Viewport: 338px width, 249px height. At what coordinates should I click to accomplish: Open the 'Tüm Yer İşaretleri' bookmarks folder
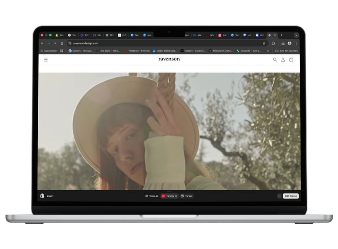click(x=287, y=51)
